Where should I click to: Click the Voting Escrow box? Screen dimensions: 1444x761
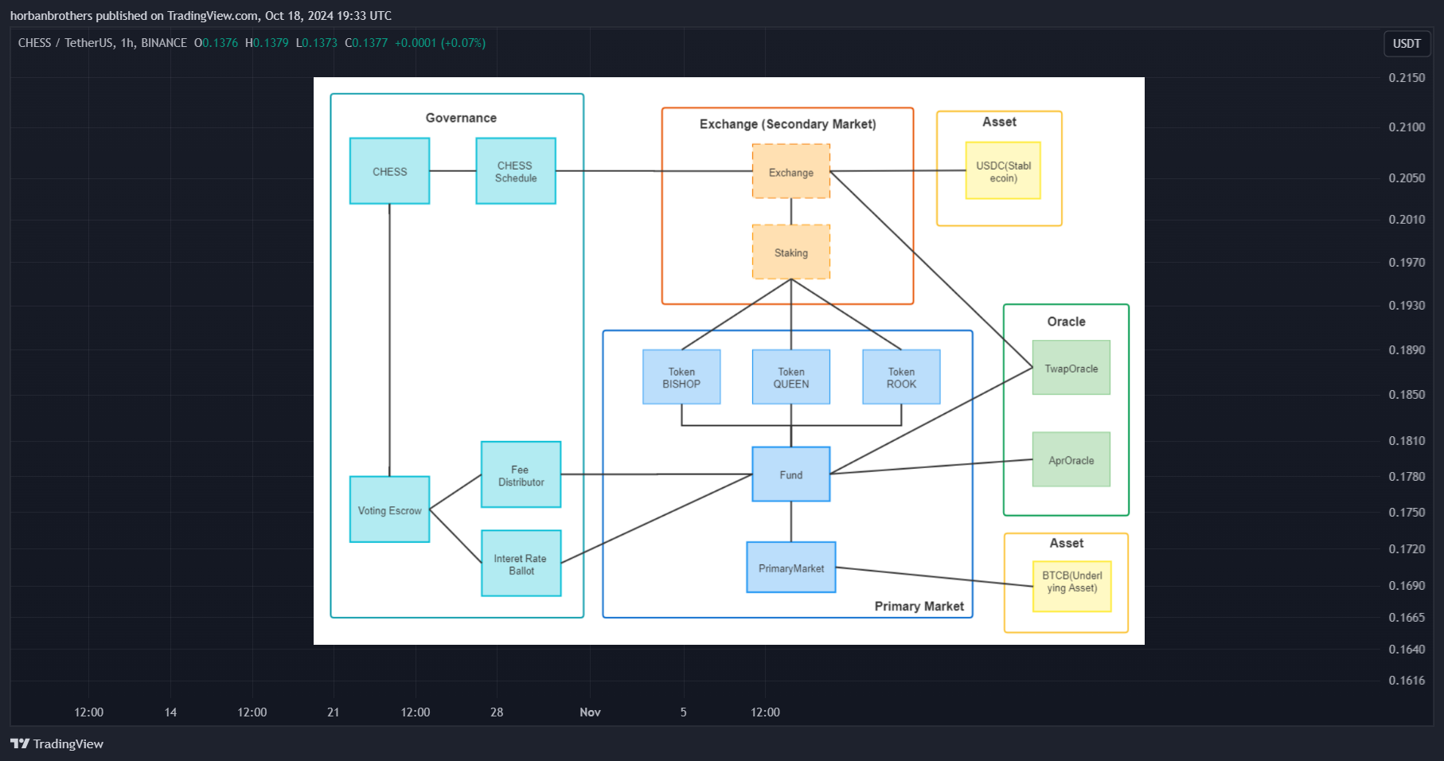[x=389, y=509]
